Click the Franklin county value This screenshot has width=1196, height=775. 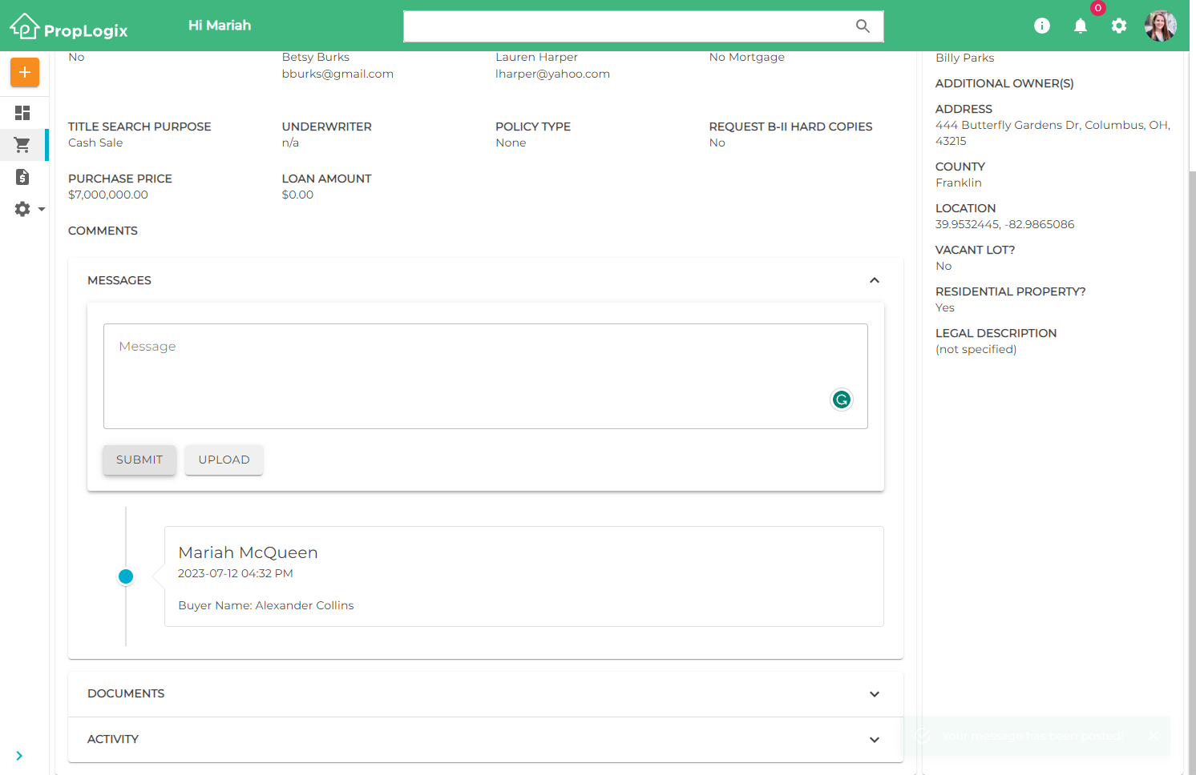(x=958, y=183)
